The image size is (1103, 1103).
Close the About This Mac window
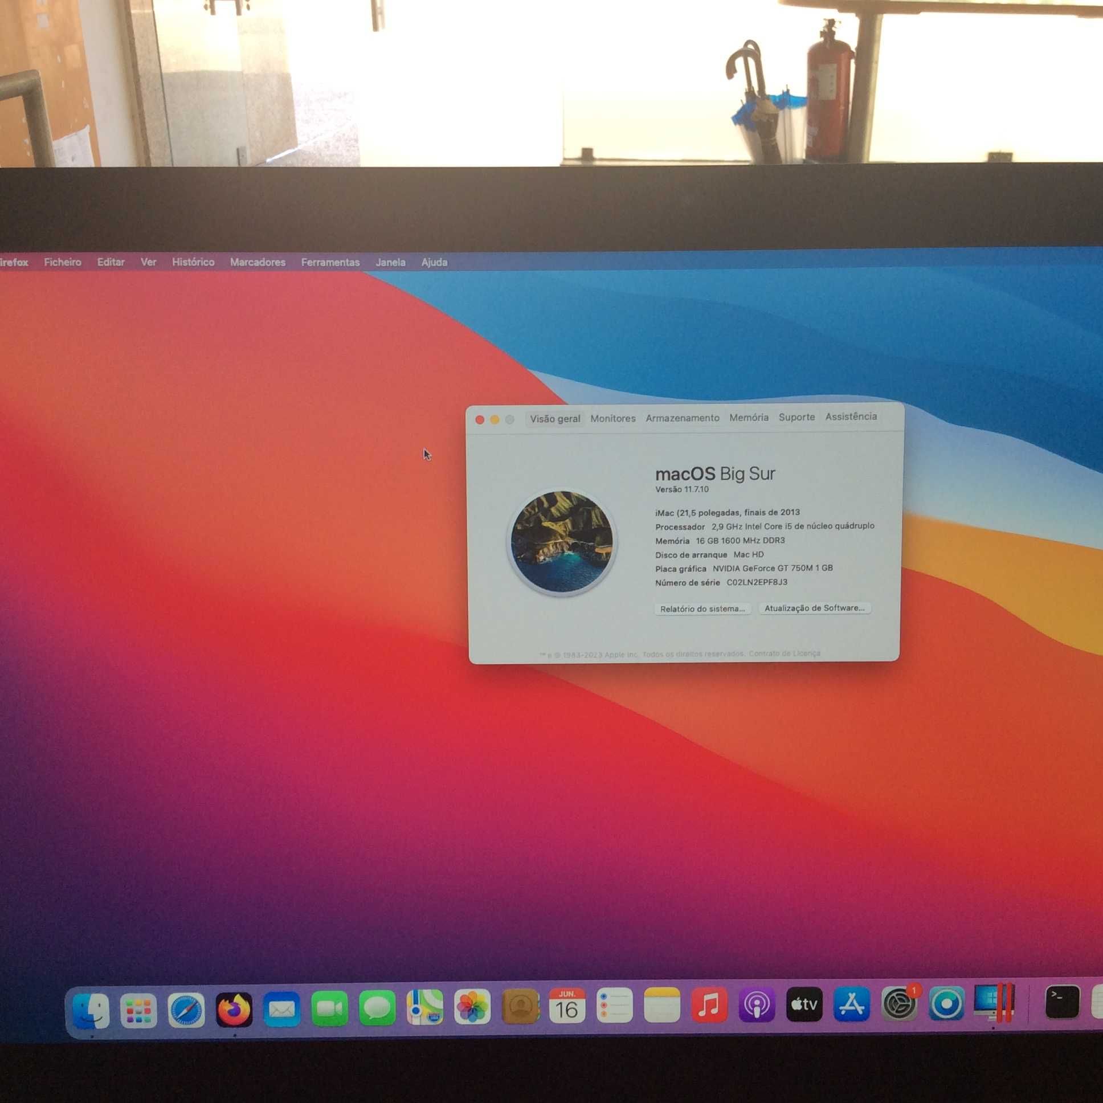[x=480, y=420]
